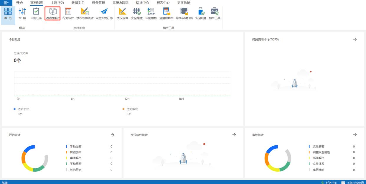Open 网络存储扫描 tool
The width and height of the screenshot is (366, 184).
(184, 14)
